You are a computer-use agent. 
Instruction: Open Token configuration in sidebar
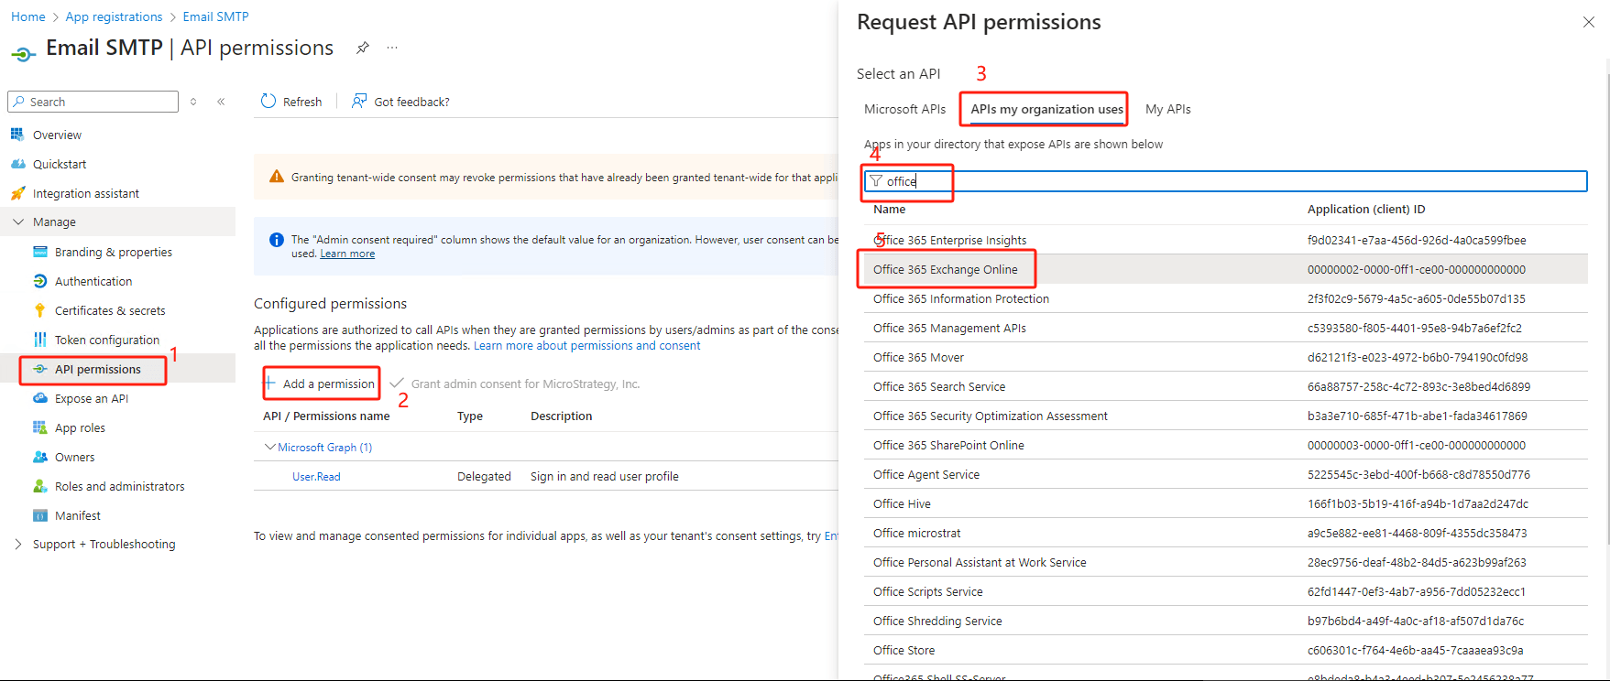point(106,340)
